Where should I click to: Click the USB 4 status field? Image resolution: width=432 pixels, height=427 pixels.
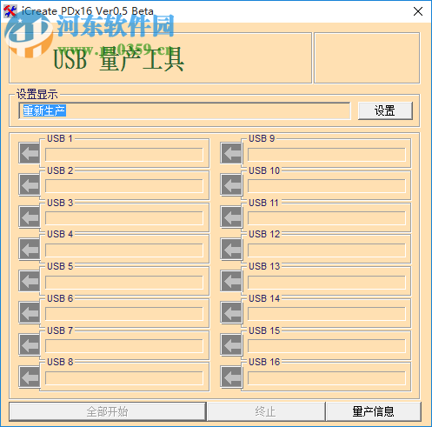click(x=124, y=250)
